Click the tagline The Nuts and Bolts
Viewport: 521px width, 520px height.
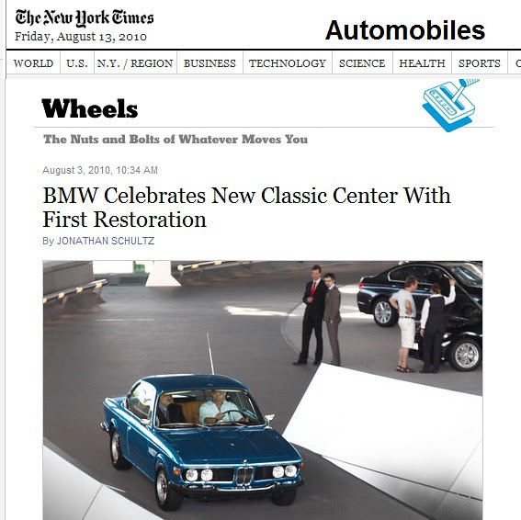pyautogui.click(x=176, y=139)
